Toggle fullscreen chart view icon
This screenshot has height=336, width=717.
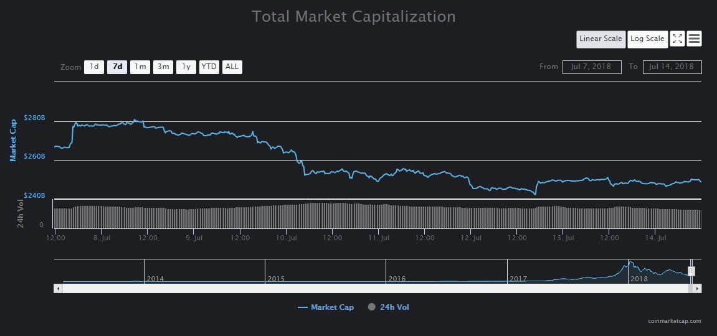(677, 39)
